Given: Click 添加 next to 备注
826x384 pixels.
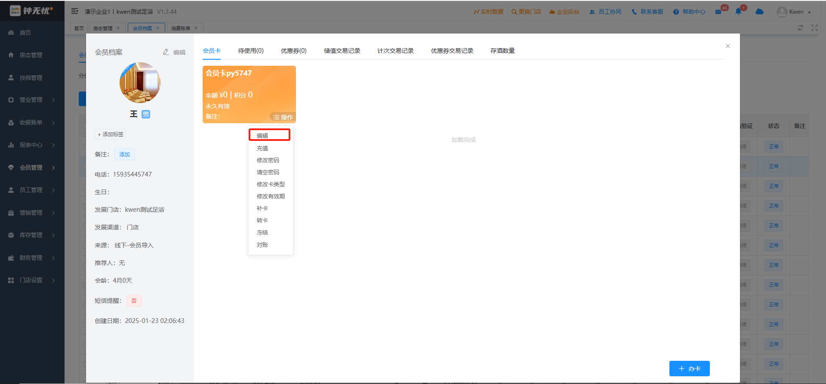Looking at the screenshot, I should [x=125, y=155].
